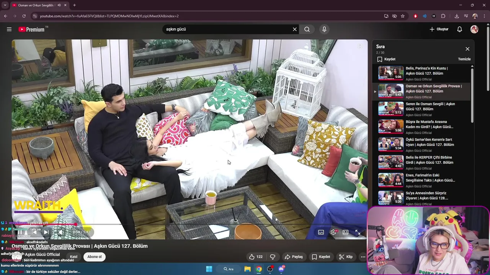Image resolution: width=490 pixels, height=275 pixels.
Task: Join the channel with Katıl
Action: click(73, 257)
